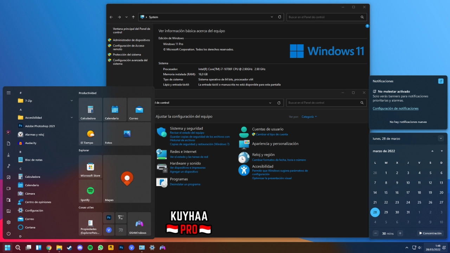Open address bar dropdown in System window
The width and height of the screenshot is (450, 253).
tap(272, 17)
